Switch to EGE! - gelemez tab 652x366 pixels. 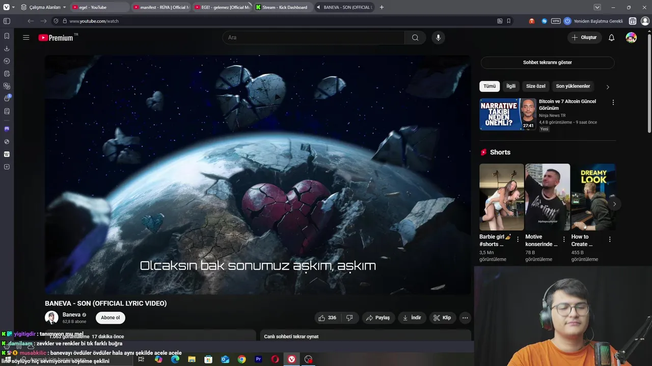(x=221, y=7)
